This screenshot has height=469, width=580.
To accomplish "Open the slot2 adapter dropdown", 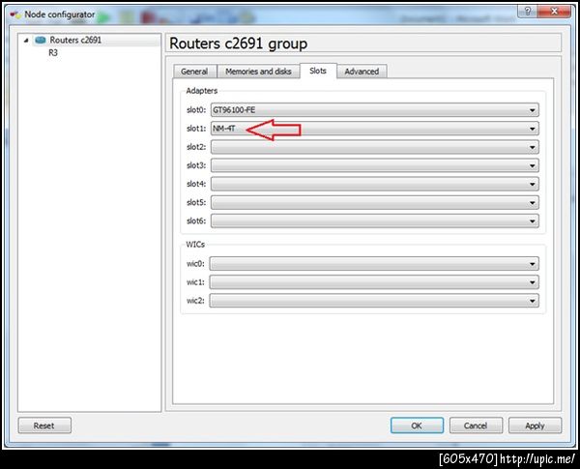I will click(x=375, y=147).
